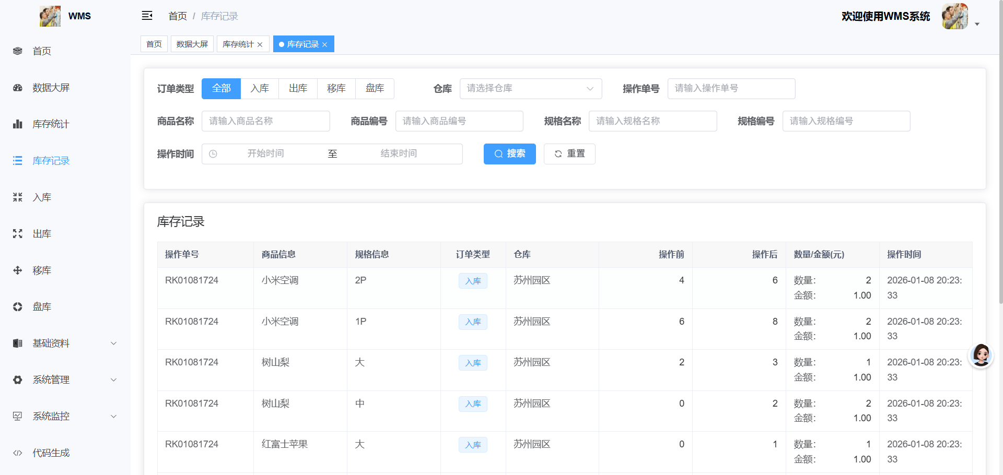Expand the 系统管理 sidebar menu
Image resolution: width=1003 pixels, height=475 pixels.
click(x=51, y=379)
